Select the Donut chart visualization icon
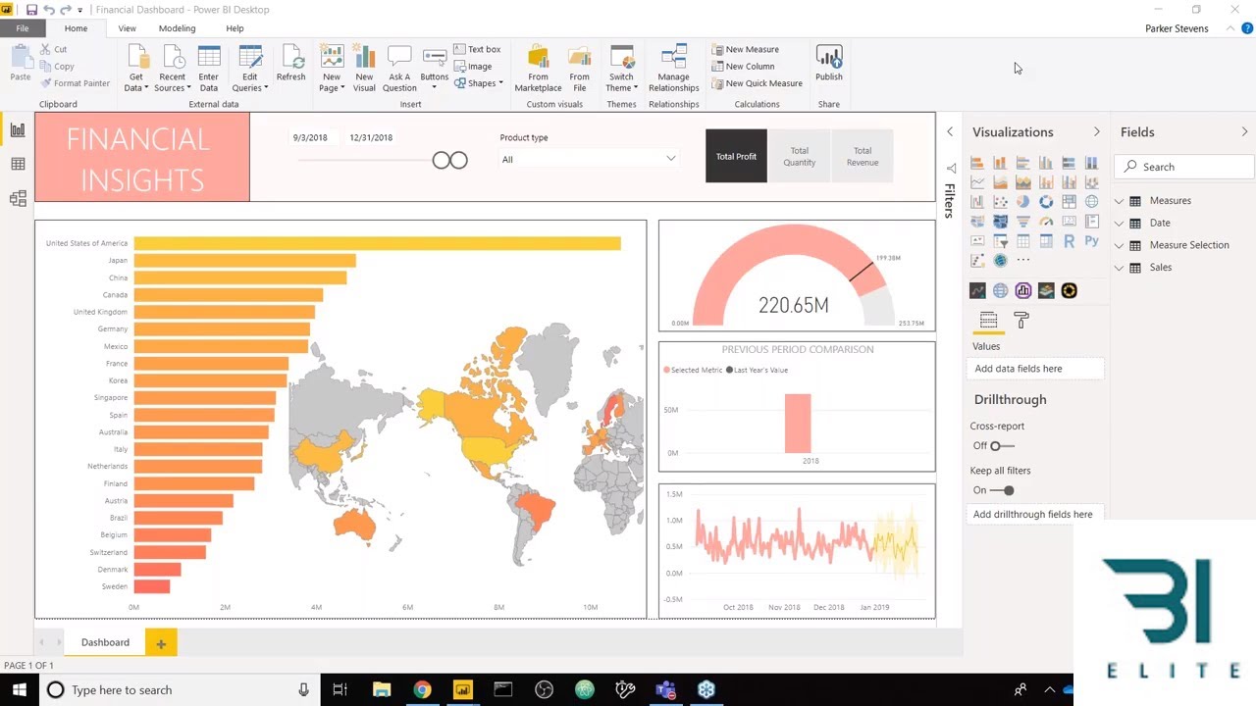The image size is (1256, 706). [1046, 201]
